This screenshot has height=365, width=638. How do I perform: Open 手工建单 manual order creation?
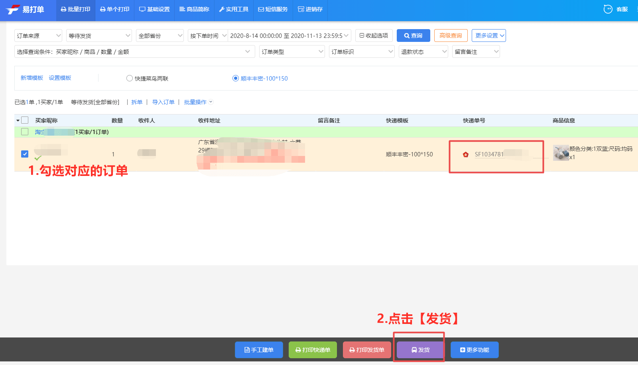click(x=259, y=350)
